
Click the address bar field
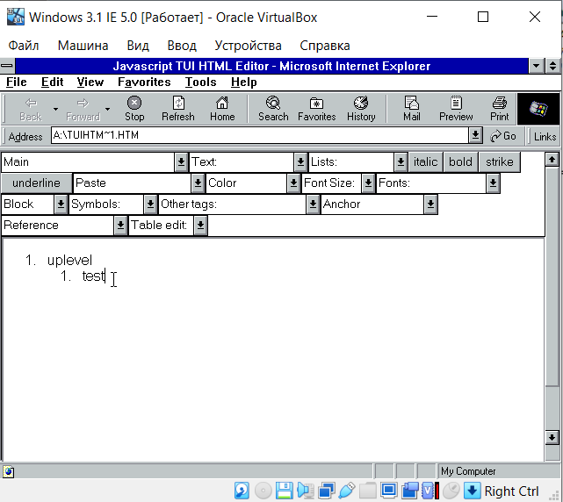pyautogui.click(x=260, y=135)
